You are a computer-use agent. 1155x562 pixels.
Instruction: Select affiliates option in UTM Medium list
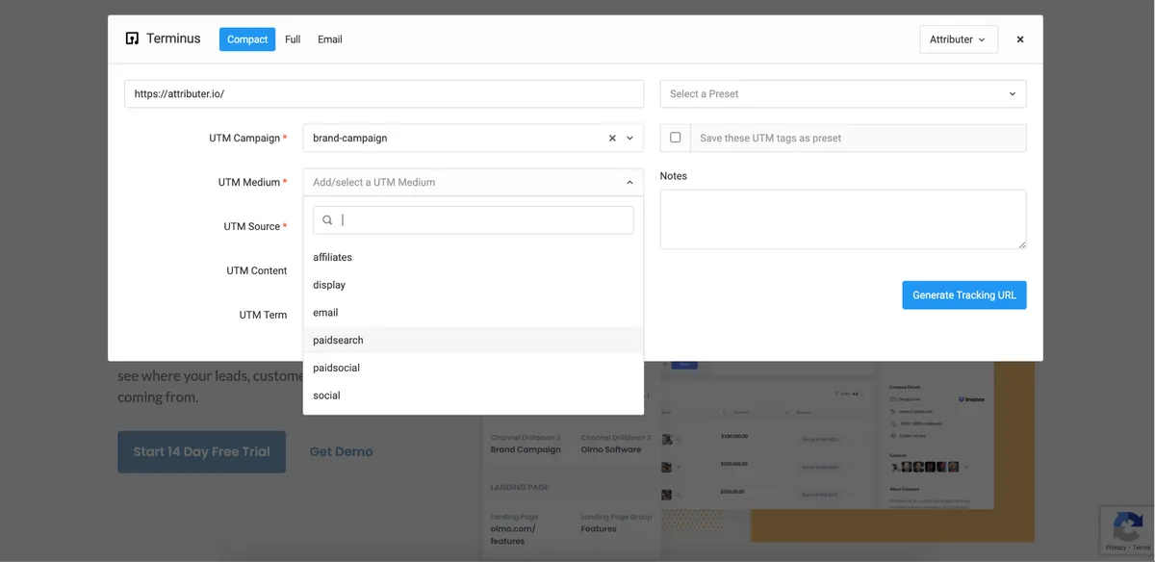tap(332, 258)
